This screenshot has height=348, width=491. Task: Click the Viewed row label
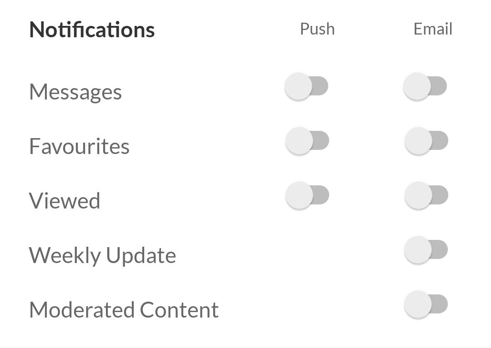click(65, 201)
